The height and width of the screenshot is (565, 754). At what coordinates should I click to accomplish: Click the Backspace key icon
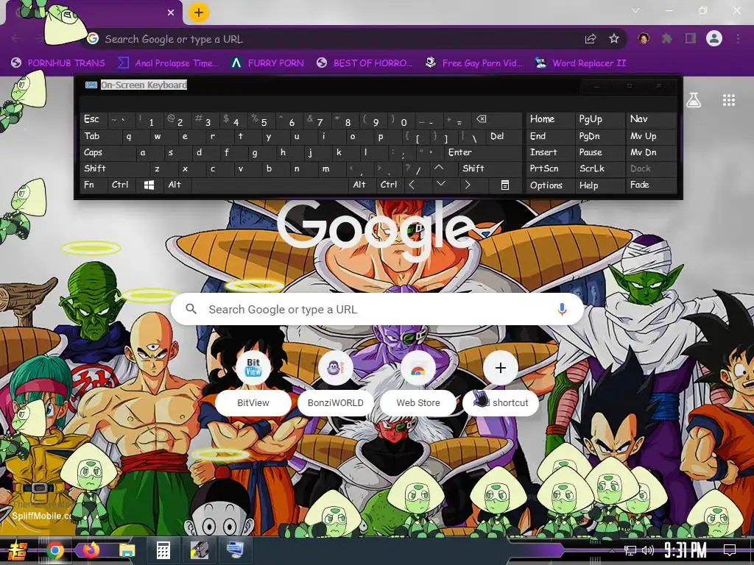pos(497,120)
